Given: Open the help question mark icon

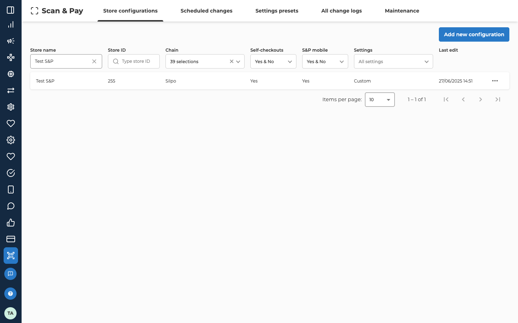Looking at the screenshot, I should pyautogui.click(x=10, y=294).
